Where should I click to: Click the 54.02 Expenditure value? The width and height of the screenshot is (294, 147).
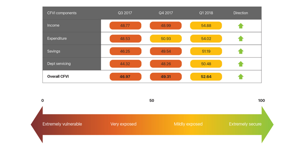[206, 39]
